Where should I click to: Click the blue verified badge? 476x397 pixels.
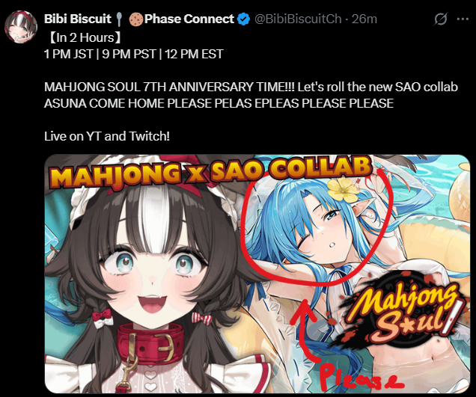(243, 19)
